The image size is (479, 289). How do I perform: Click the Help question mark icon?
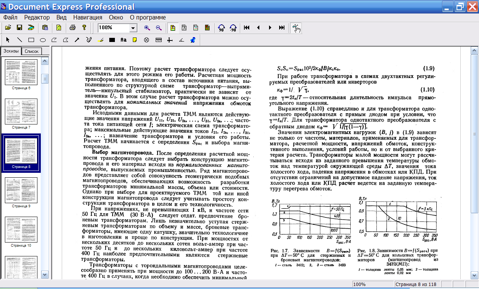point(84,27)
